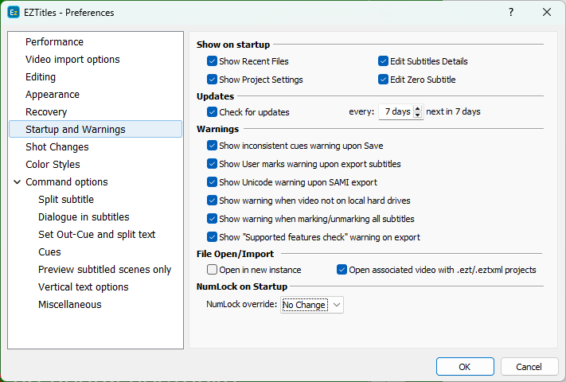Screen dimensions: 566x382
Task: Open the Color Styles page
Action: 53,165
